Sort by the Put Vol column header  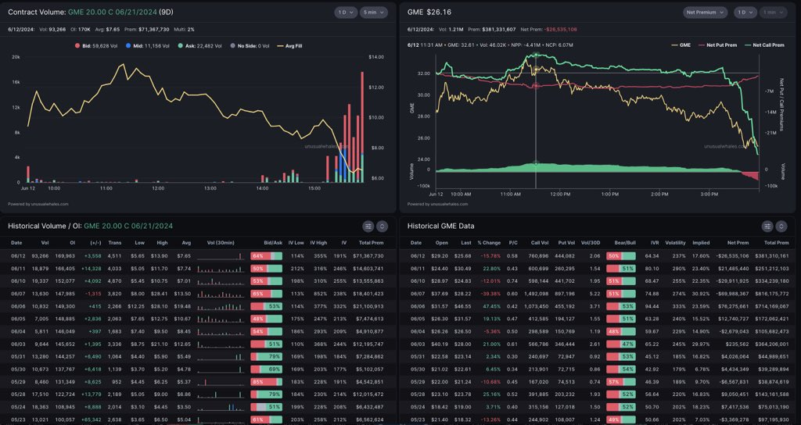coord(566,243)
